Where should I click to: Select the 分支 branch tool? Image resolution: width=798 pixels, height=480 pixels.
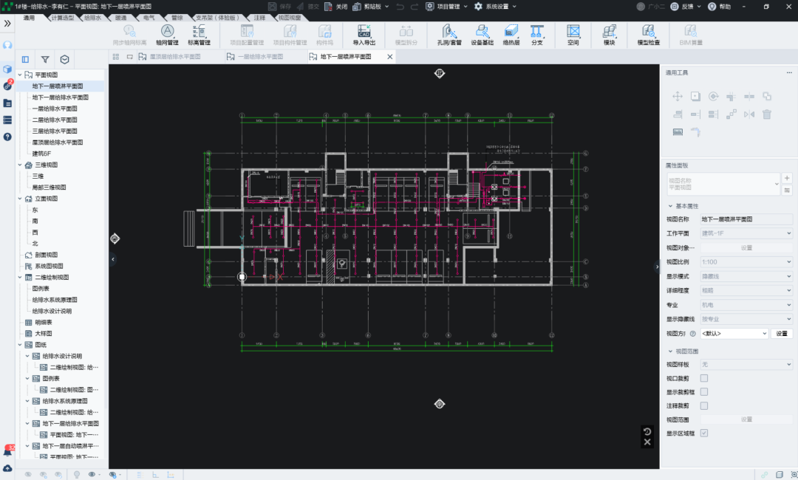coord(537,35)
